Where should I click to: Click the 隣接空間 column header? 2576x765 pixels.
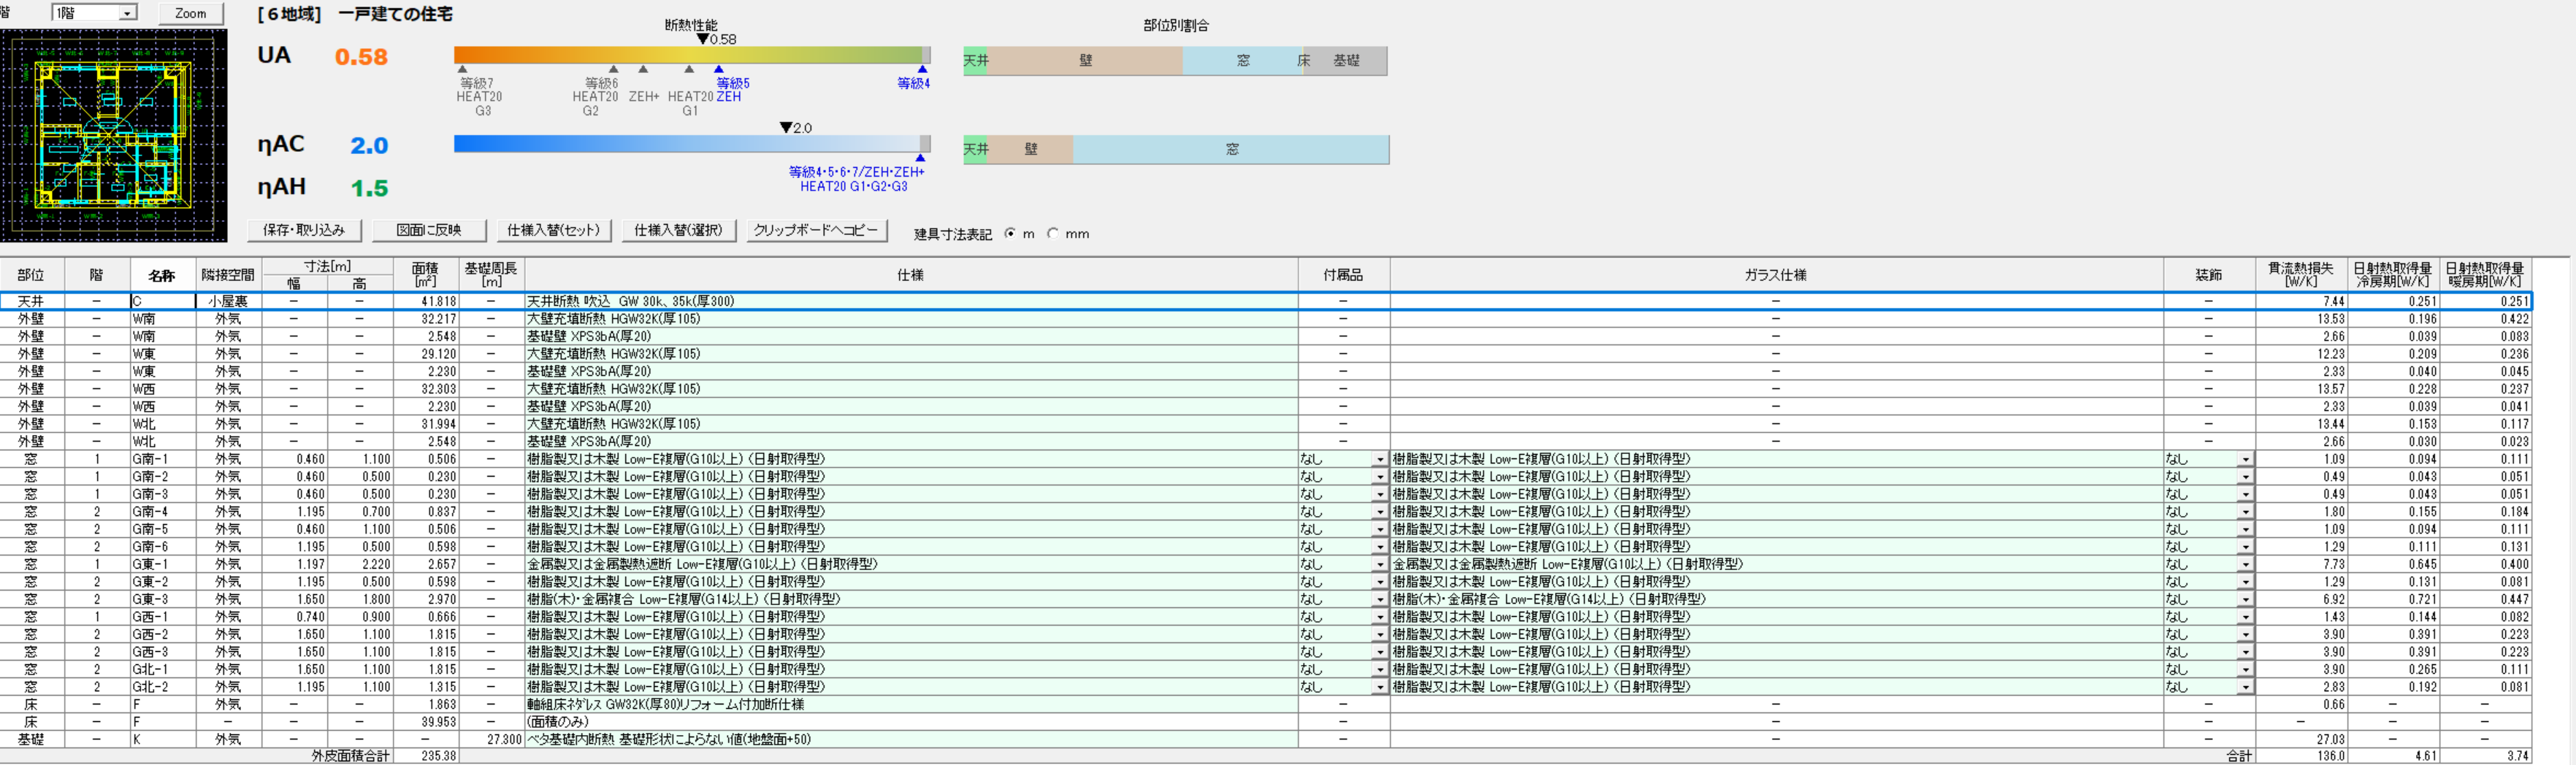pos(228,275)
